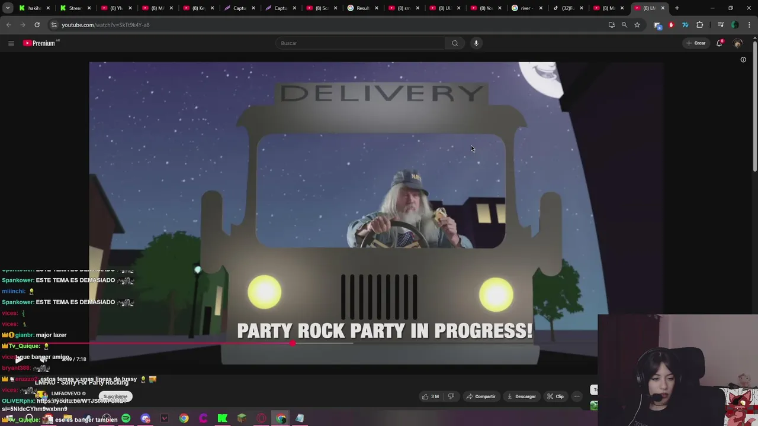Switch to the hakih Kick tab
This screenshot has height=426, width=758.
(x=34, y=8)
